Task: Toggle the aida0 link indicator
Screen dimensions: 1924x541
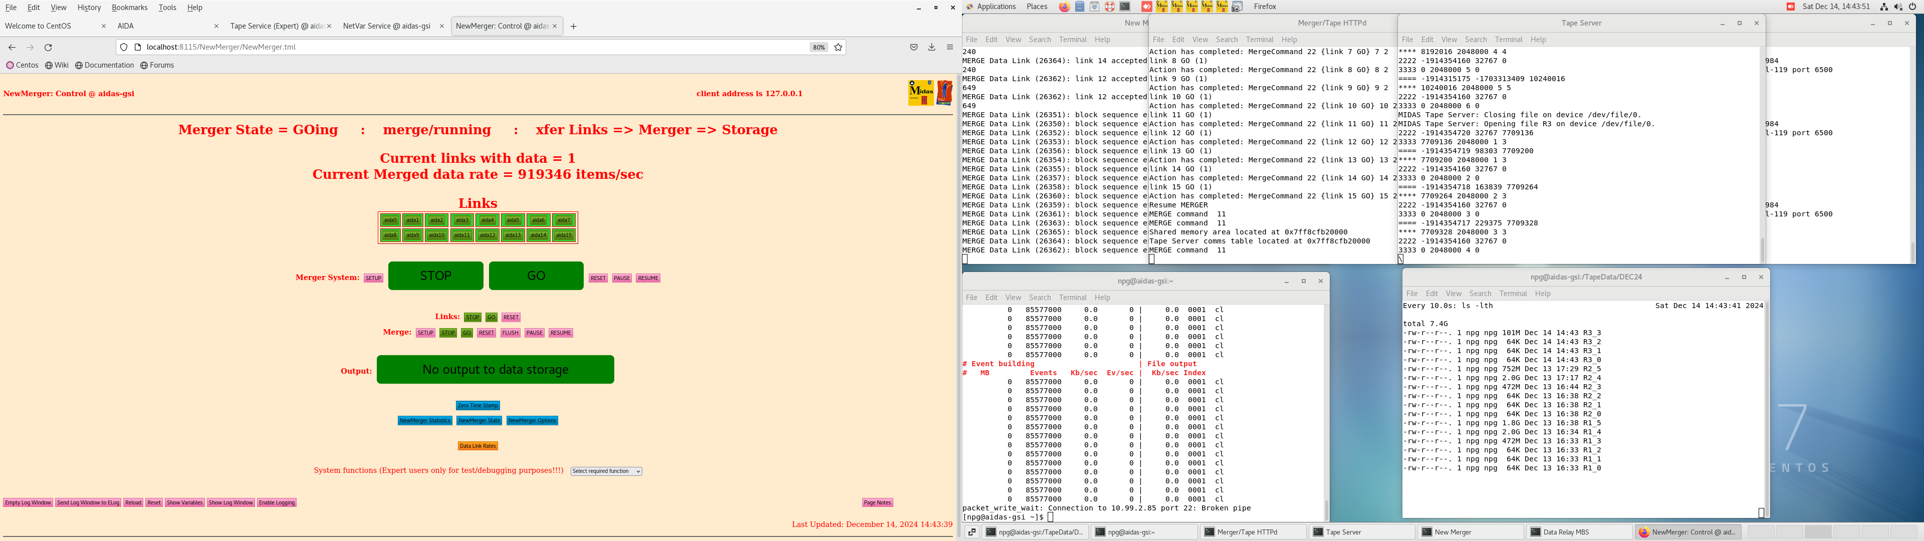Action: tap(390, 220)
